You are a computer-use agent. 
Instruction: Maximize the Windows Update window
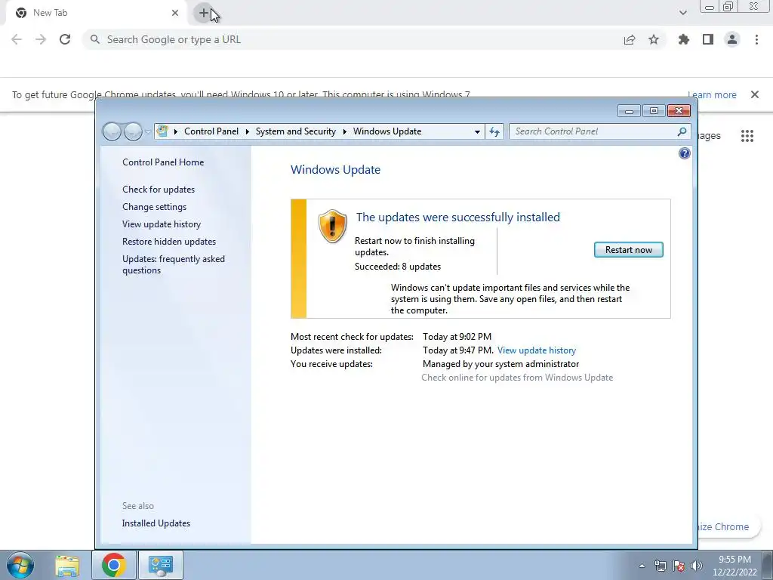point(654,111)
